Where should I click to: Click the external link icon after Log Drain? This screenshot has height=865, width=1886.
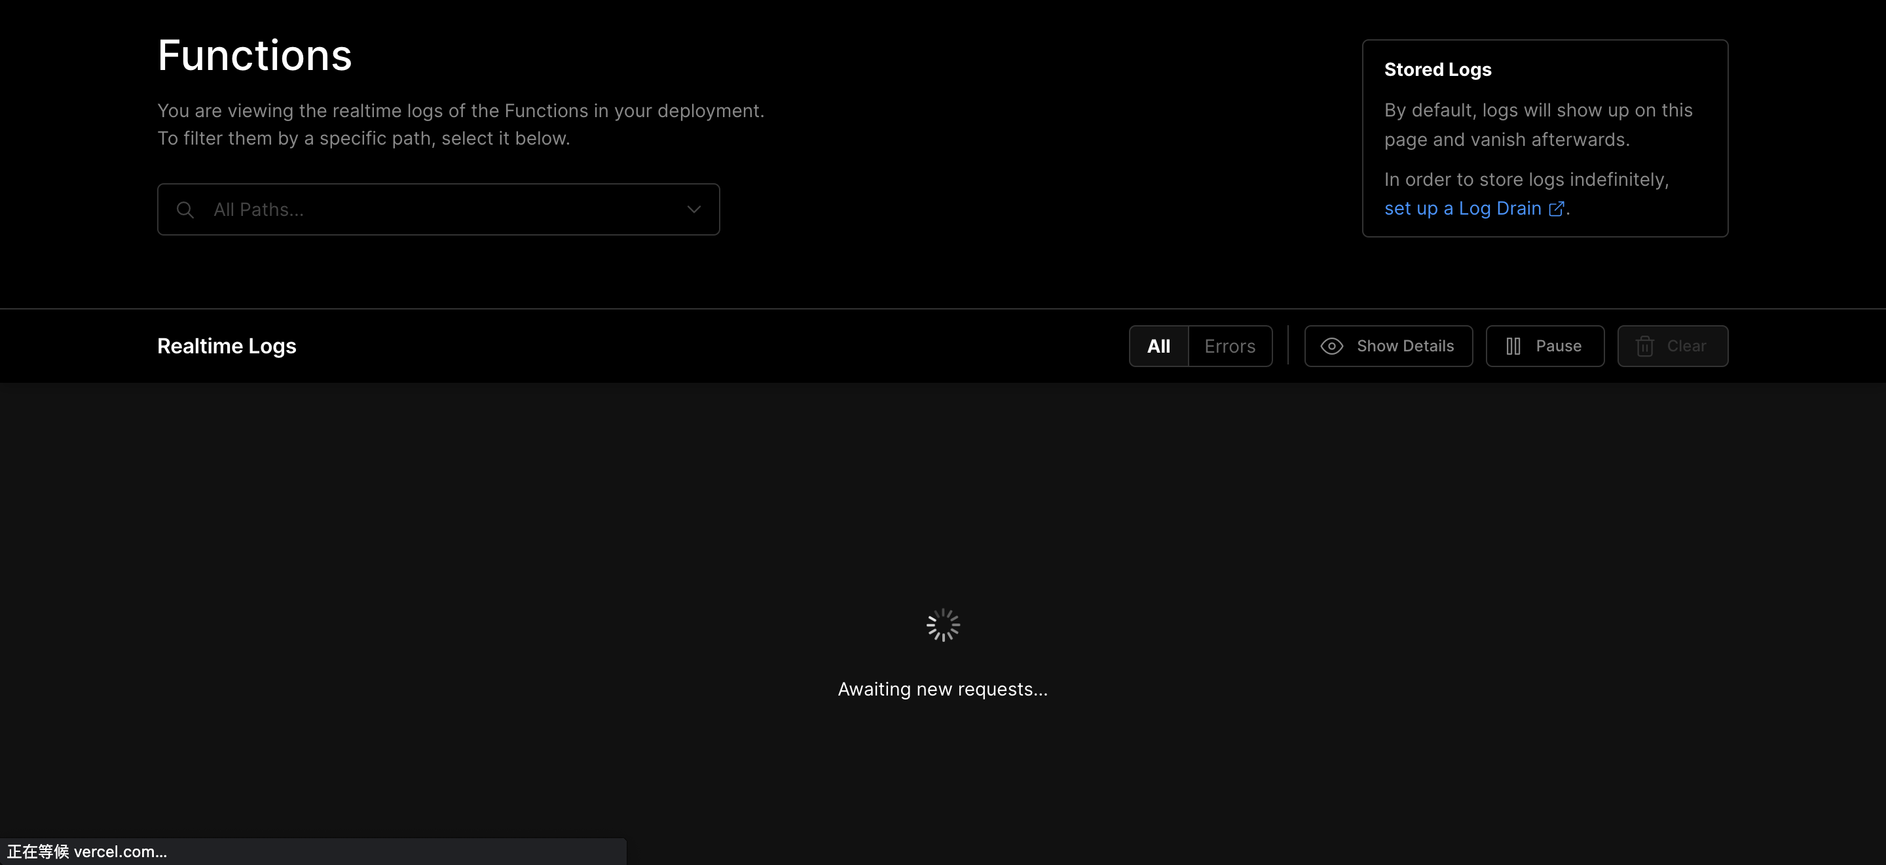click(x=1556, y=209)
